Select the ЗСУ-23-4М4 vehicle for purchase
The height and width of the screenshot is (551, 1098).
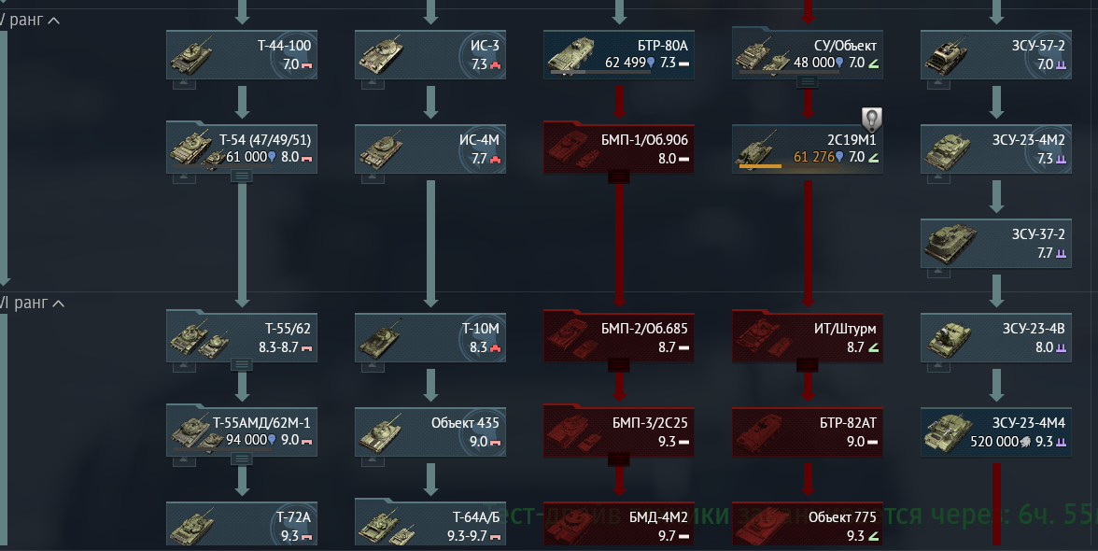click(995, 432)
